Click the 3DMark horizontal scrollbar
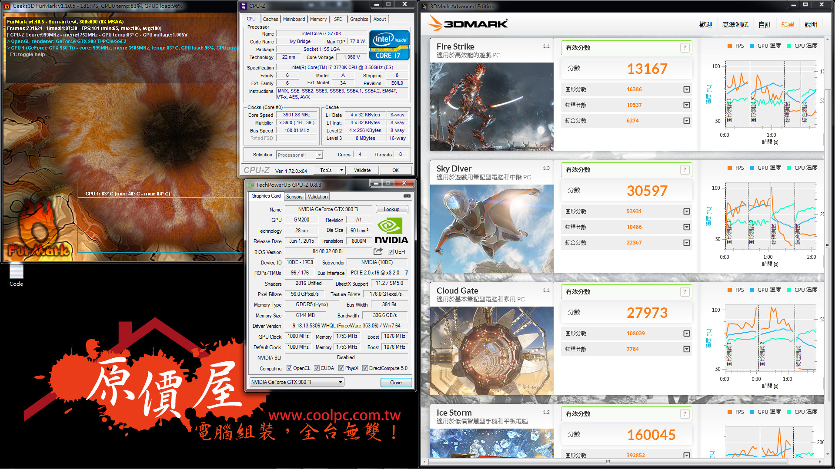The height and width of the screenshot is (469, 835). click(x=608, y=462)
